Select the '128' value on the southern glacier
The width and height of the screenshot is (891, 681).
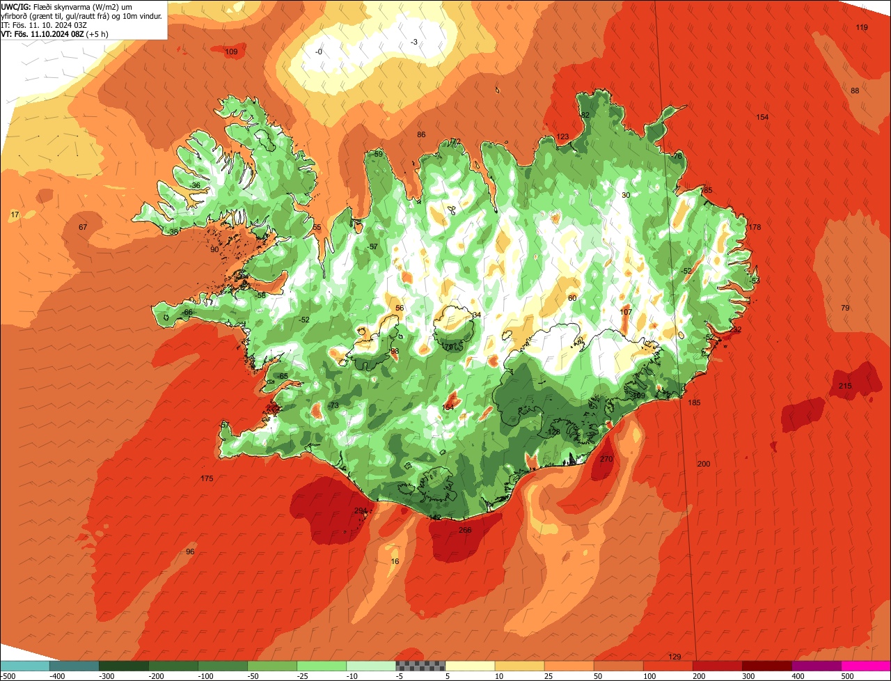point(554,432)
